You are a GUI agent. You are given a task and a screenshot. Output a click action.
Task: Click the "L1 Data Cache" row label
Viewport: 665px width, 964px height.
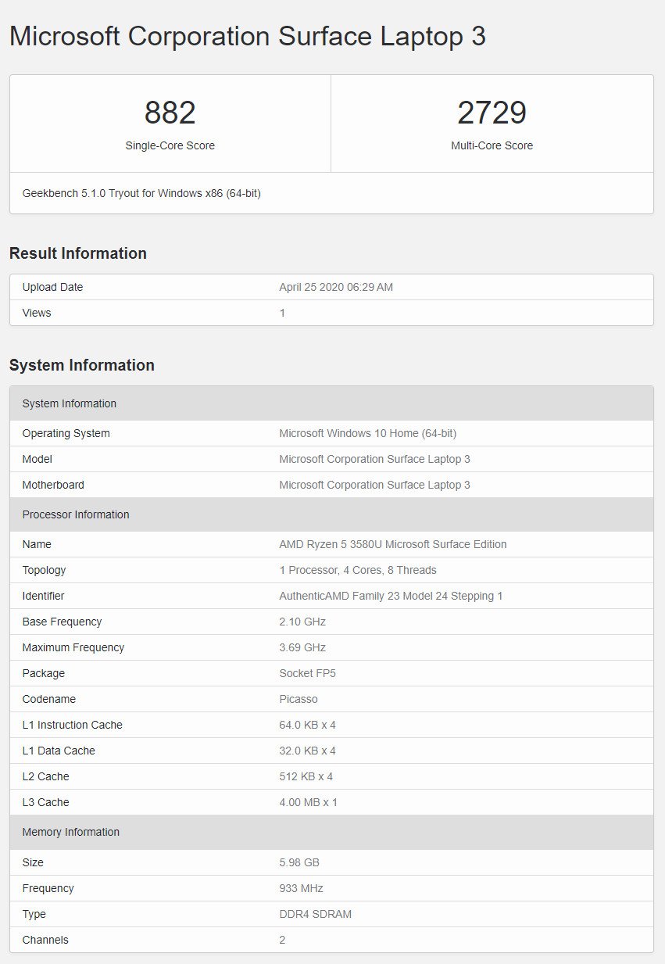tap(59, 751)
